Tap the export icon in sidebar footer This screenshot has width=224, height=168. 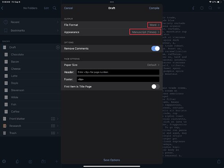(18, 161)
